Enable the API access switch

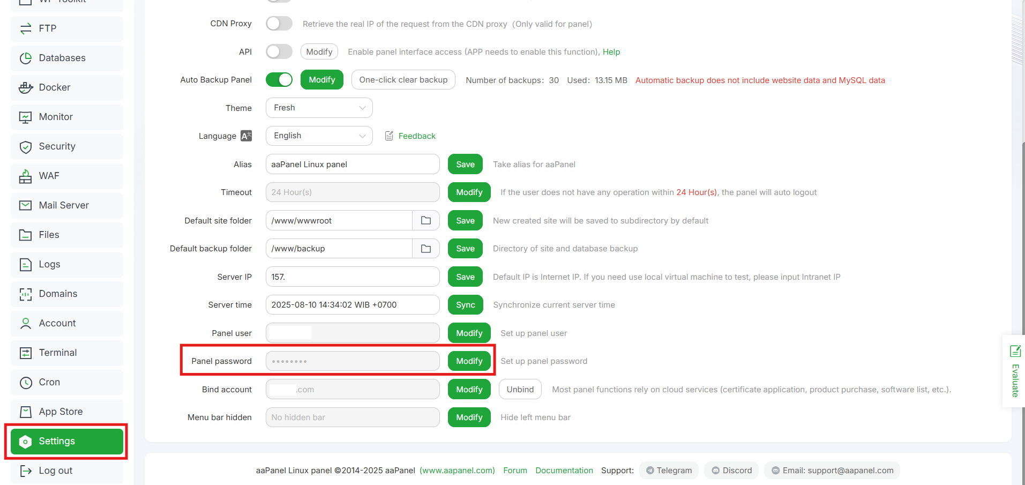[279, 51]
